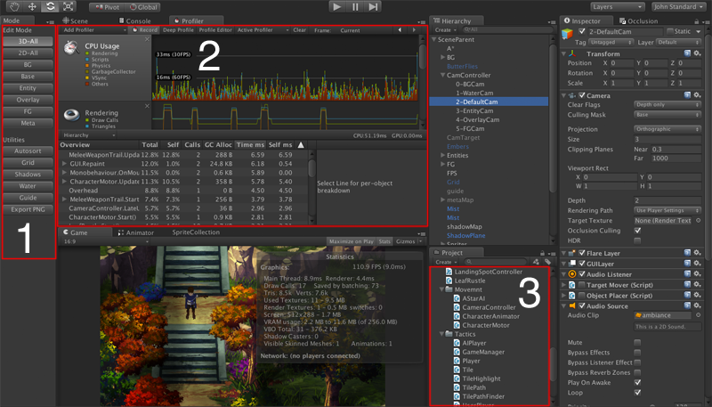
Task: Go to next profiler frame
Action: pos(414,30)
